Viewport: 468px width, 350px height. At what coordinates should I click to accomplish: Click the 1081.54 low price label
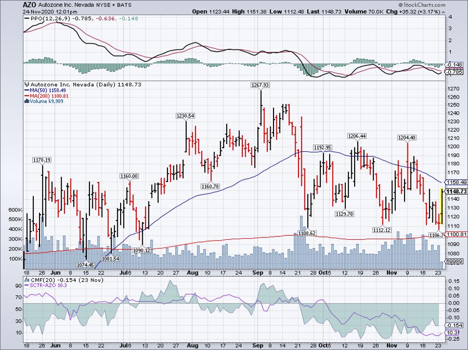tap(111, 259)
